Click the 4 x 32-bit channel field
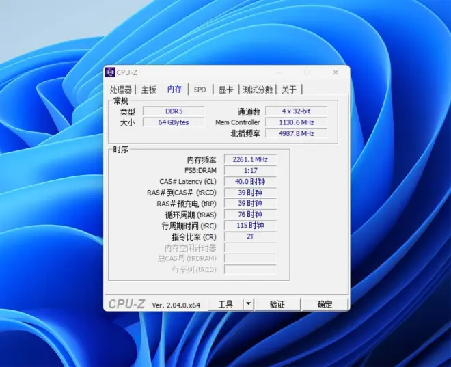The image size is (451, 367). (295, 111)
